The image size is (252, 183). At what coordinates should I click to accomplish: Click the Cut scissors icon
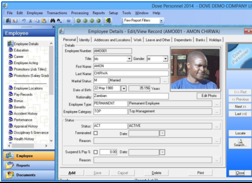click(x=30, y=21)
